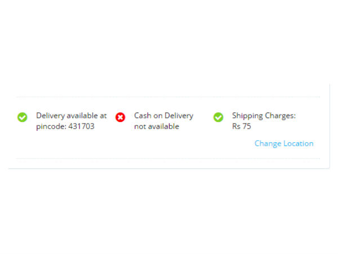
Task: Click the 'pincode:' label word
Action: tap(51, 126)
